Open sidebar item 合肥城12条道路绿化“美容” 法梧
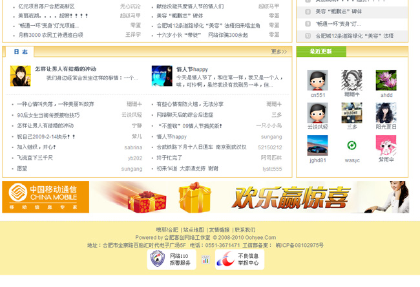Screen dimensions: 420x287 coord(354,36)
